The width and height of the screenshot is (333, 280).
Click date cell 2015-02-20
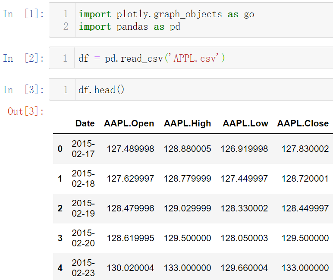(x=83, y=238)
